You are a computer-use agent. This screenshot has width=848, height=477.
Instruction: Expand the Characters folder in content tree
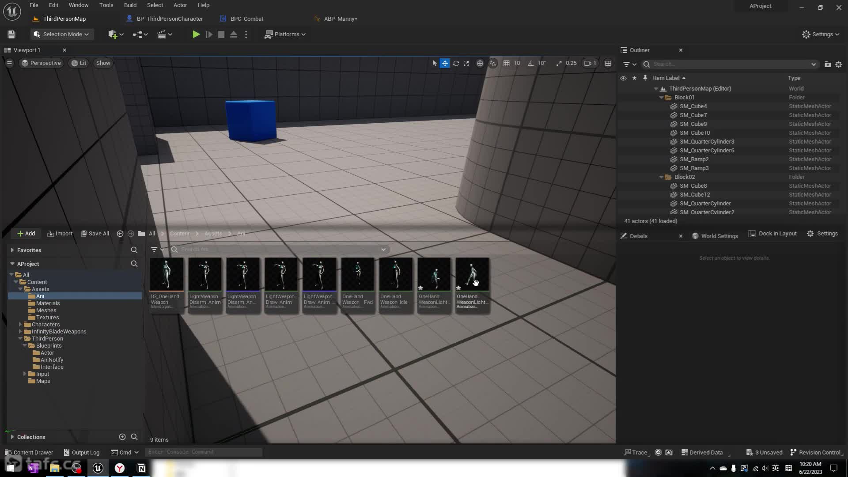[x=20, y=325]
